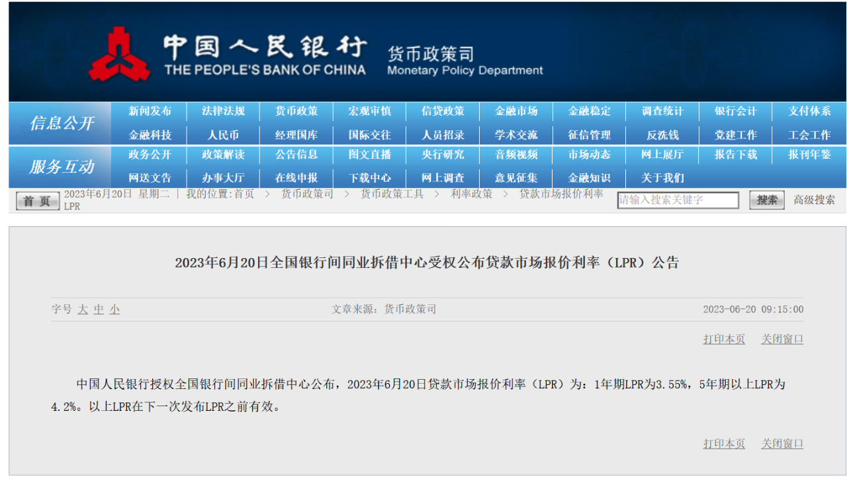This screenshot has width=847, height=477.
Task: Select 学术交流 in the menu
Action: [x=516, y=135]
